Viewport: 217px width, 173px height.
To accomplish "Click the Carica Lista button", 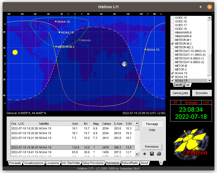I will click(x=180, y=93).
